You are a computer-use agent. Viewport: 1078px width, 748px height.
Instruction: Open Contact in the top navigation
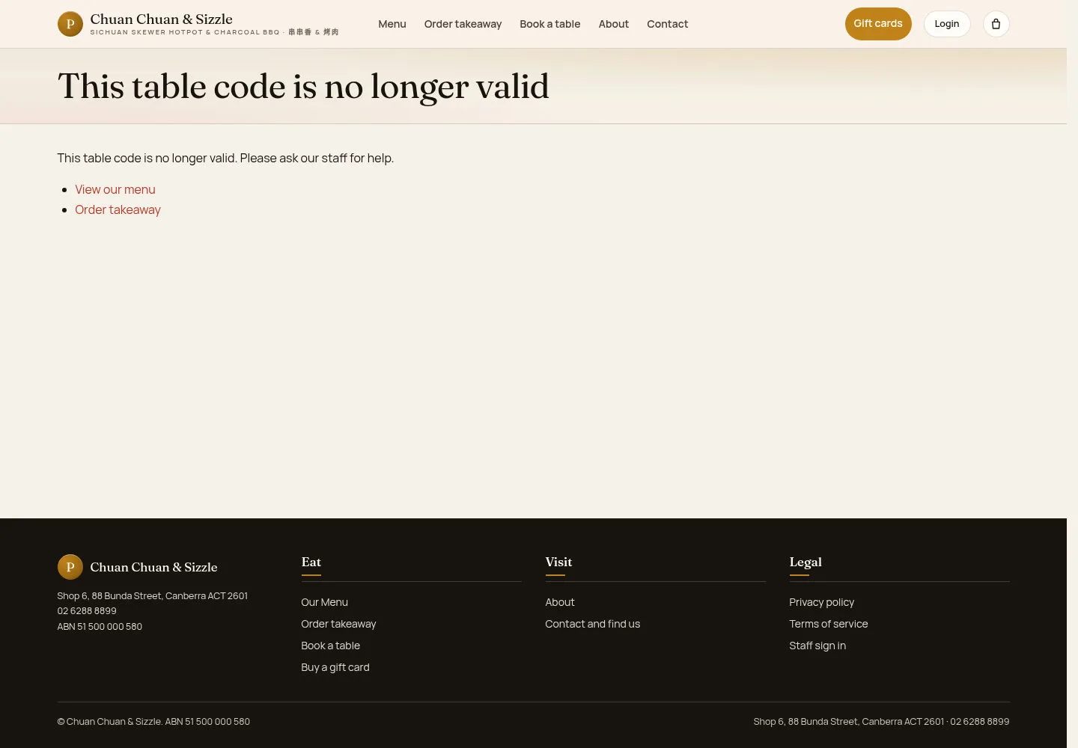(x=668, y=24)
